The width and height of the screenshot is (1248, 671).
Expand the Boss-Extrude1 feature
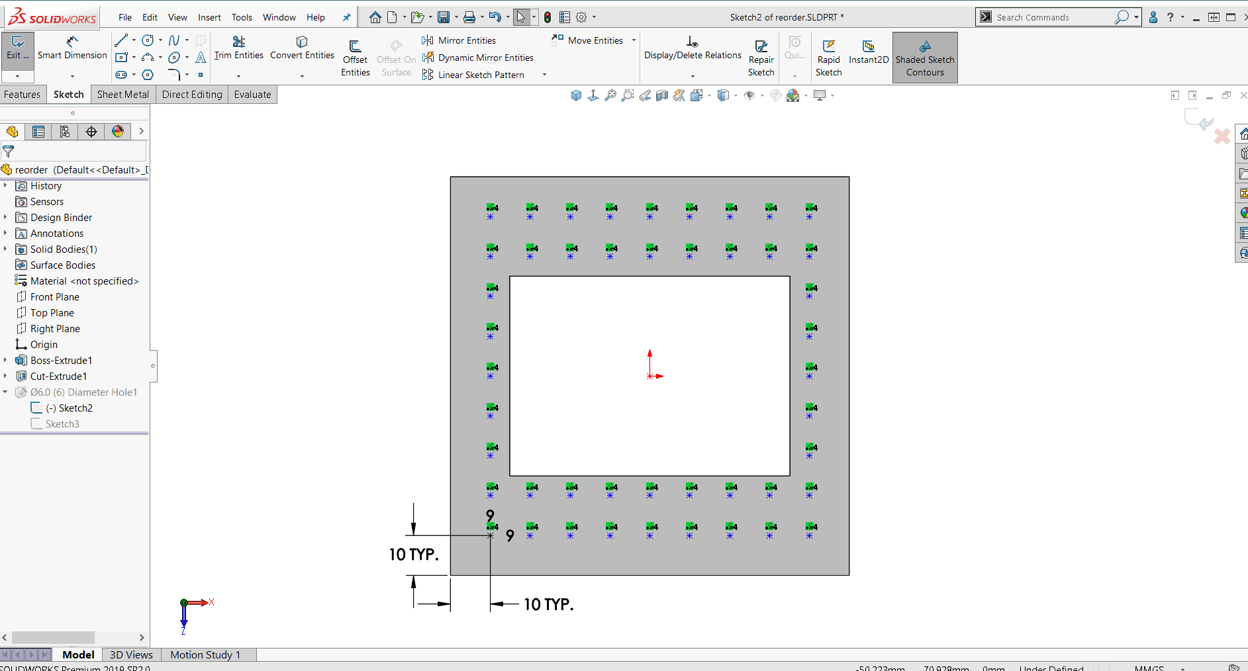[5, 361]
